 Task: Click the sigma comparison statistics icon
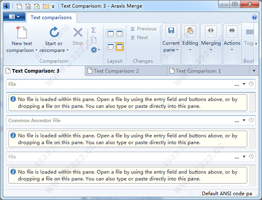[x=93, y=30]
